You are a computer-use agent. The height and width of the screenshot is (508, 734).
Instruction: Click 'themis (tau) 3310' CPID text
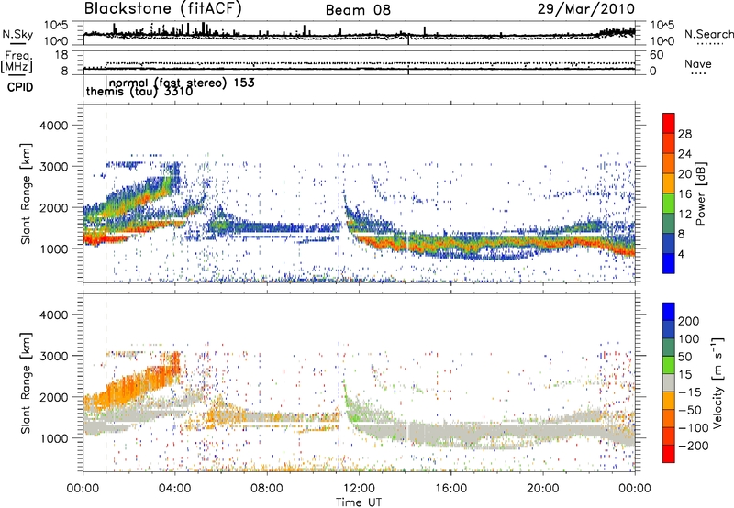coord(139,91)
